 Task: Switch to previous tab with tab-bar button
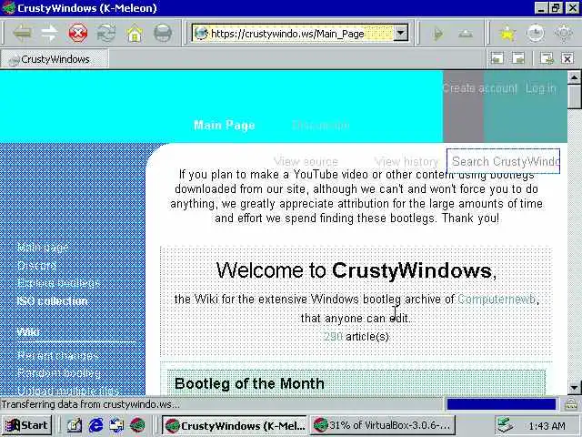[x=497, y=58]
